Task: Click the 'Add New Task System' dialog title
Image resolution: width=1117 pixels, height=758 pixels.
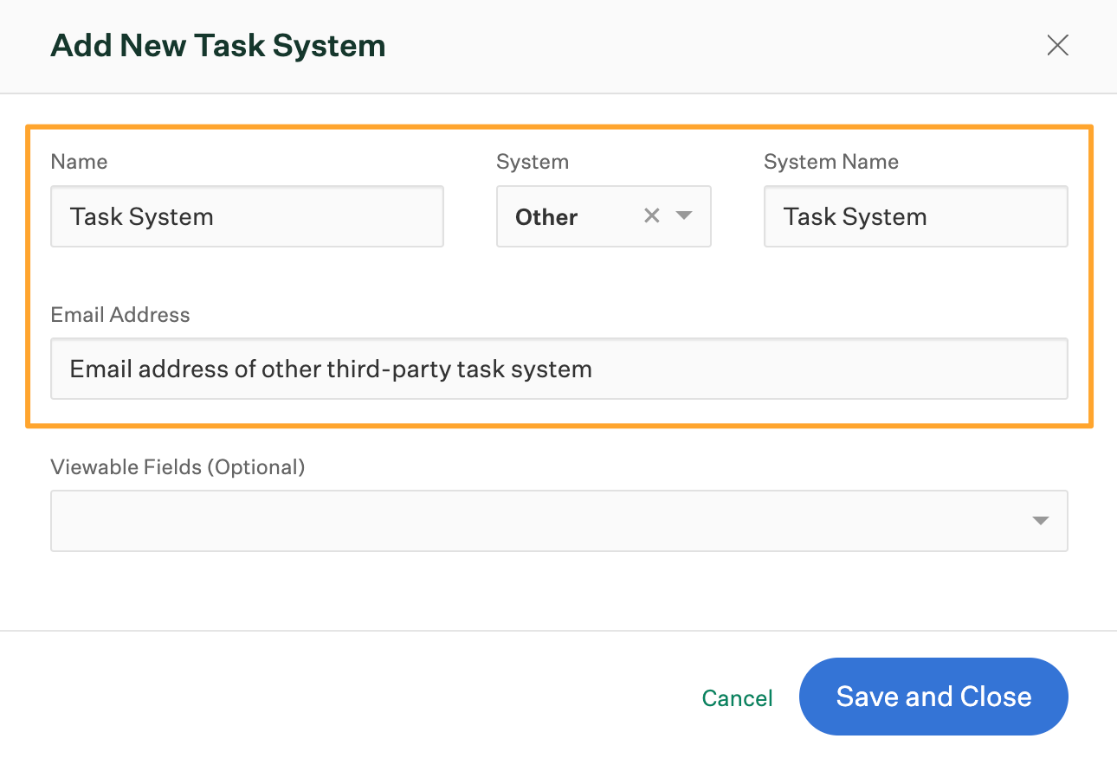Action: coord(218,45)
